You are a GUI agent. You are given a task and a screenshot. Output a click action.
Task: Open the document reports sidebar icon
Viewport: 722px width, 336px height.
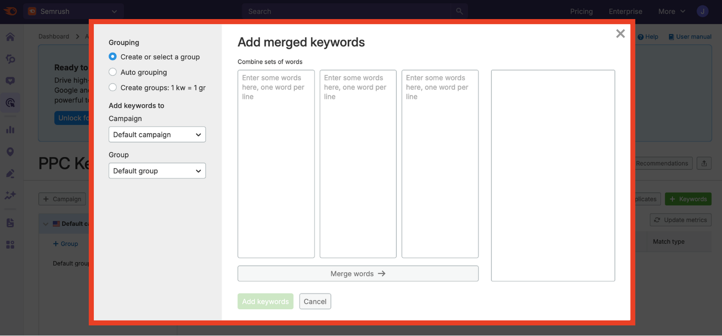click(x=10, y=223)
